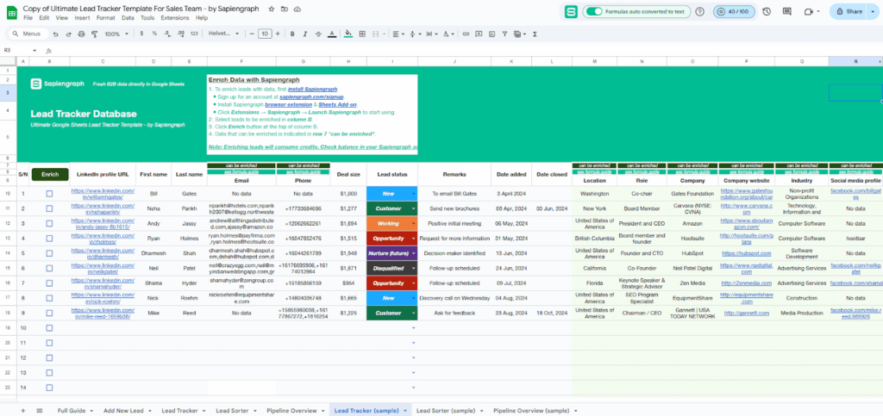Open the sapiengraph.com/signup link
883x416 pixels.
(311, 96)
